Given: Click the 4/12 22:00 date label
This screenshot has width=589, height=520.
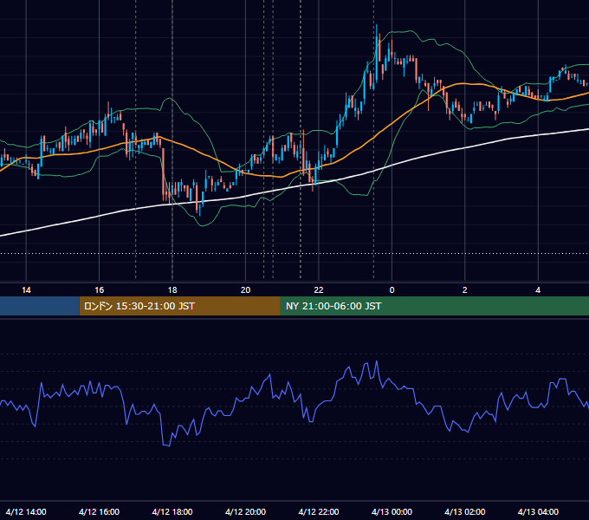Looking at the screenshot, I should (x=319, y=511).
